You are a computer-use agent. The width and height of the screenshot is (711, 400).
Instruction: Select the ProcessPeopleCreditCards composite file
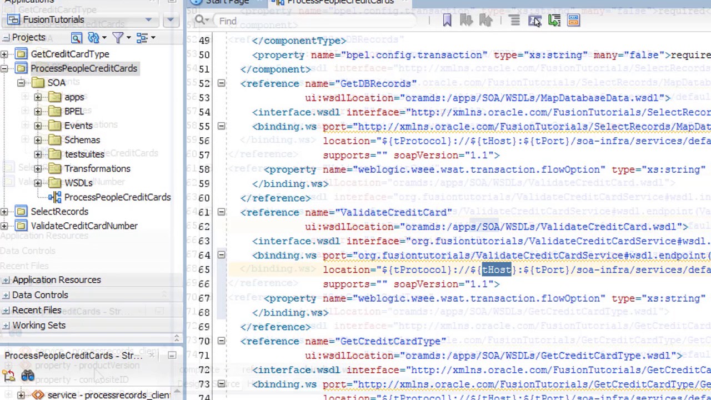[x=117, y=197]
